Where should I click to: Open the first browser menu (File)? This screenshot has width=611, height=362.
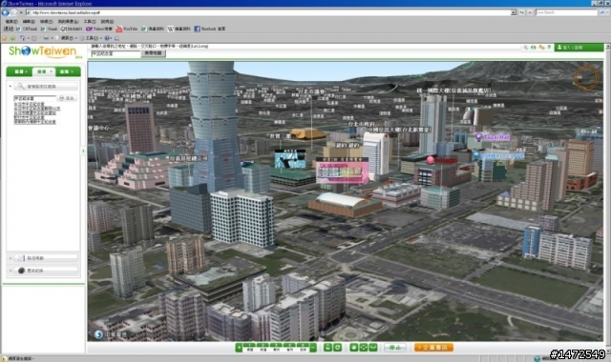coord(11,22)
